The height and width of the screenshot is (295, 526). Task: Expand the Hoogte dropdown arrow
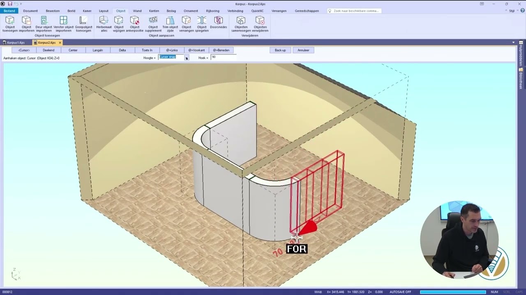tap(187, 58)
